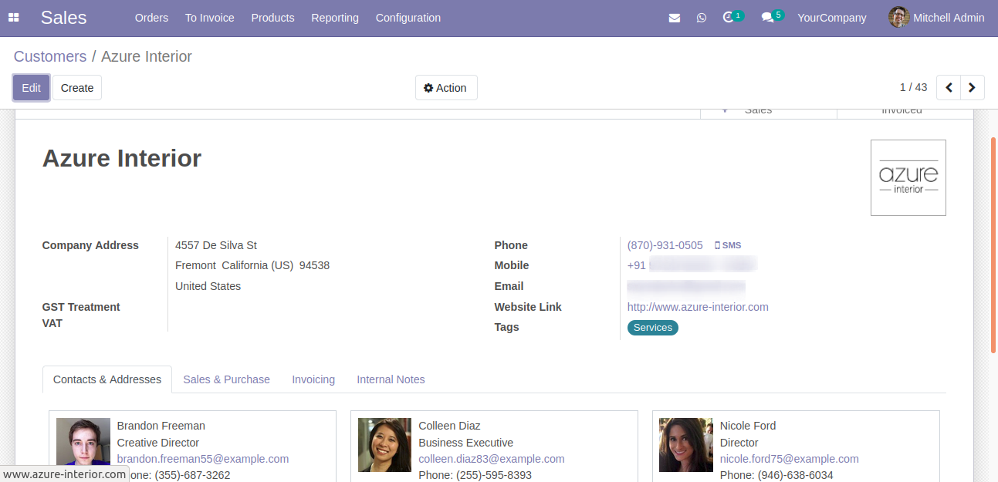The width and height of the screenshot is (998, 482).
Task: Email colleen.diaz83@example.com
Action: pos(492,459)
